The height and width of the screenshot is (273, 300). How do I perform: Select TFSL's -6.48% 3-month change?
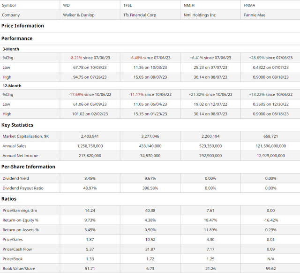click(136, 58)
